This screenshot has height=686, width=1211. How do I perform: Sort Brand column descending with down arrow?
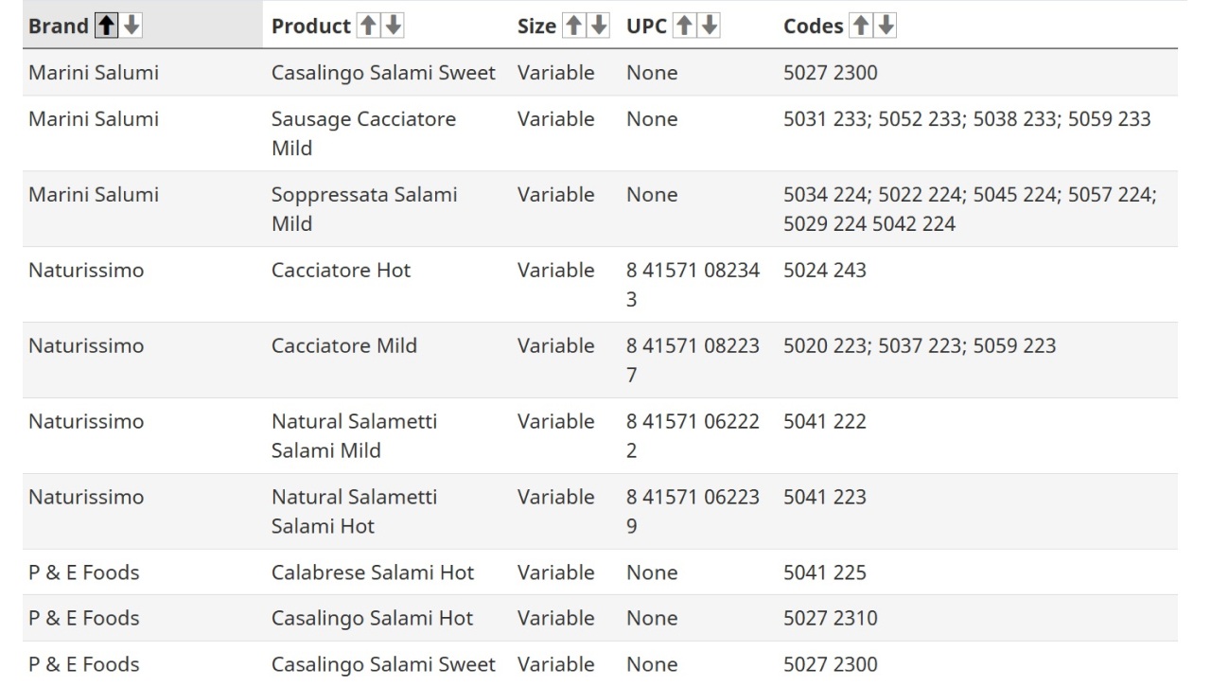coord(132,26)
